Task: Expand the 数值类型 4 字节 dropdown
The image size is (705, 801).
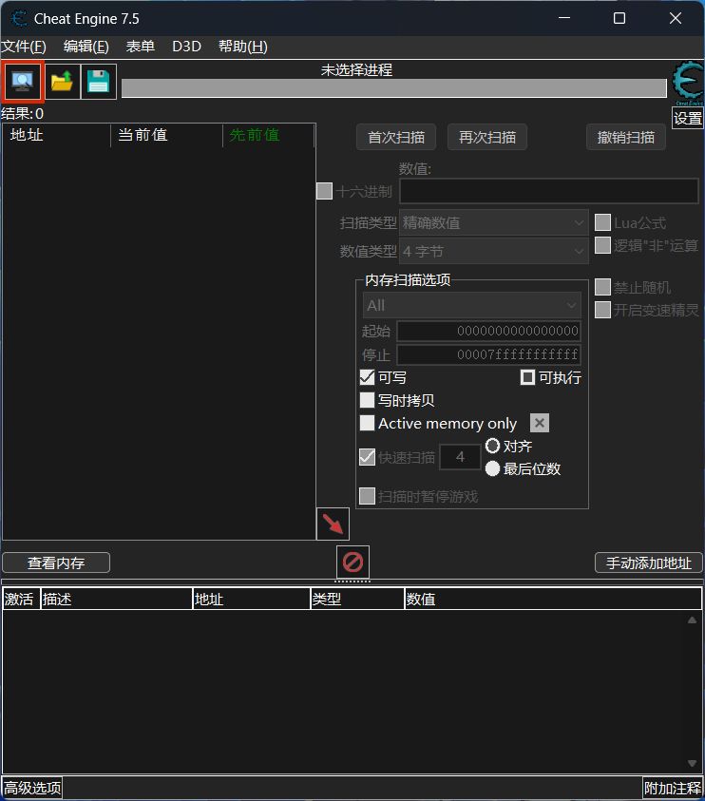Action: (493, 251)
